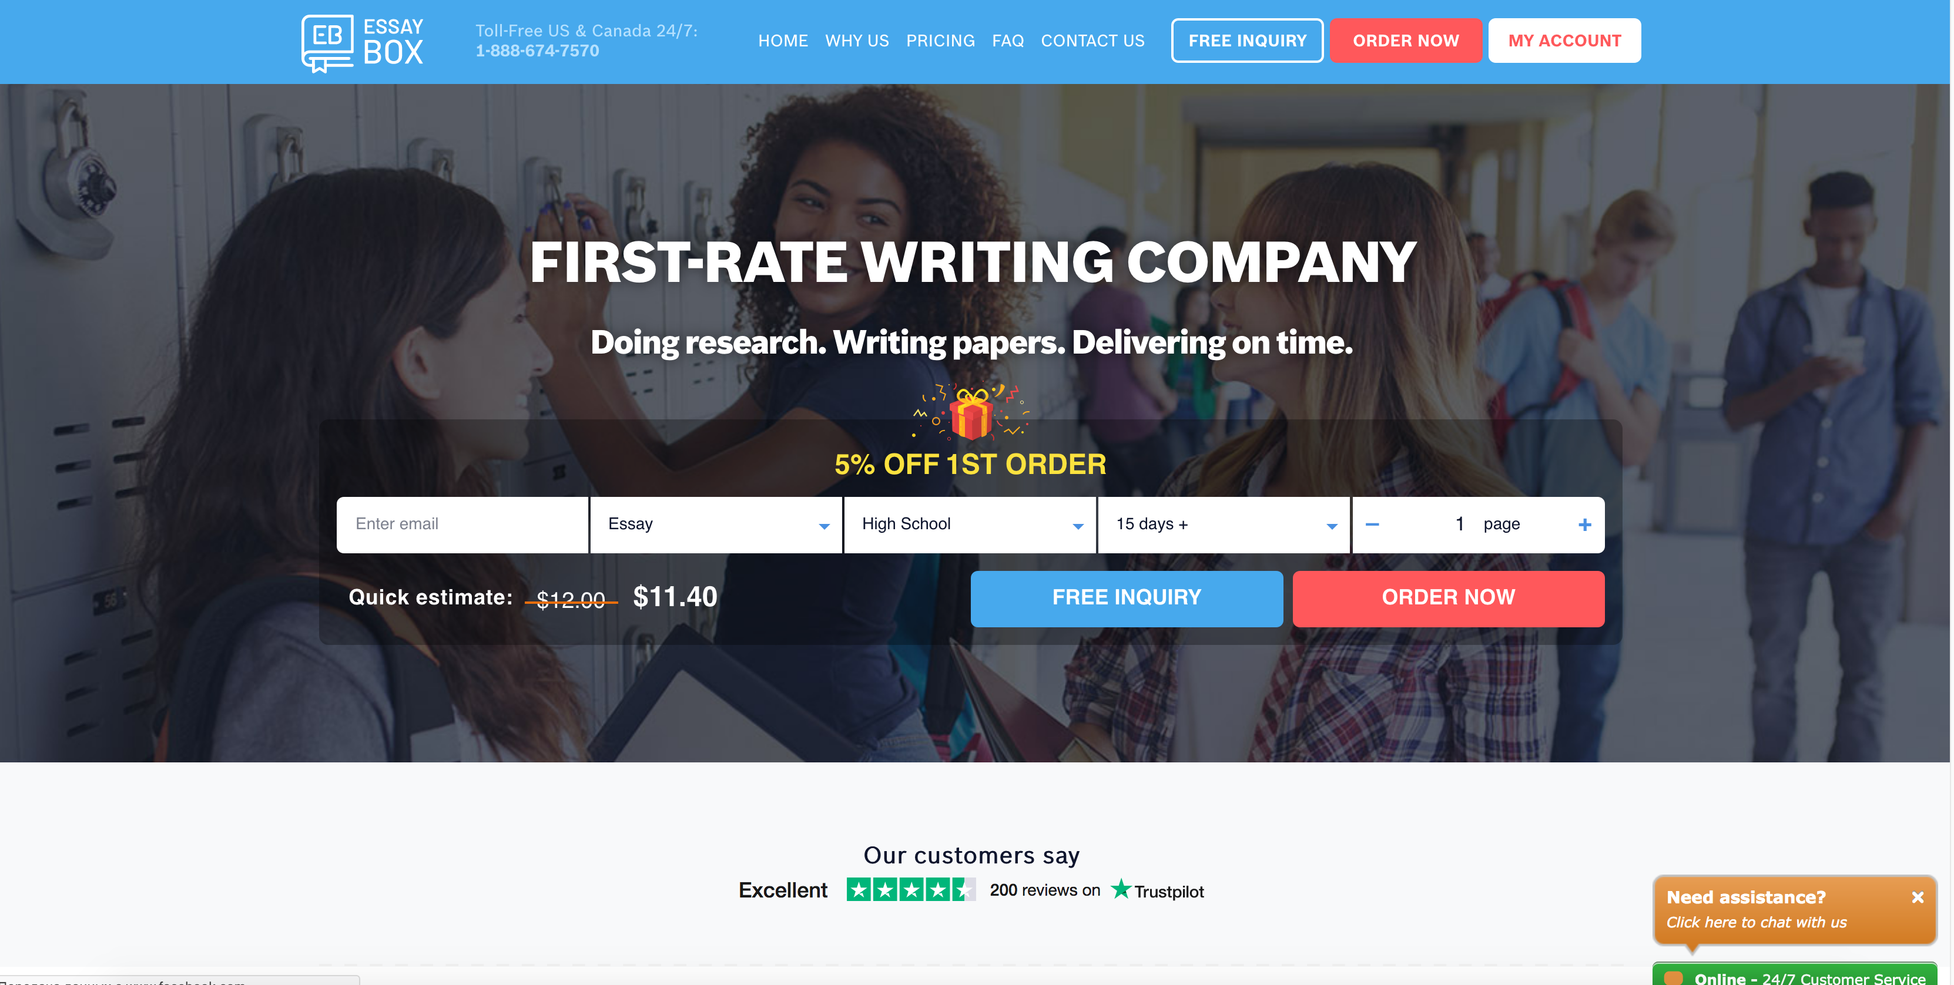Expand the Essay type dropdown

pyautogui.click(x=823, y=524)
